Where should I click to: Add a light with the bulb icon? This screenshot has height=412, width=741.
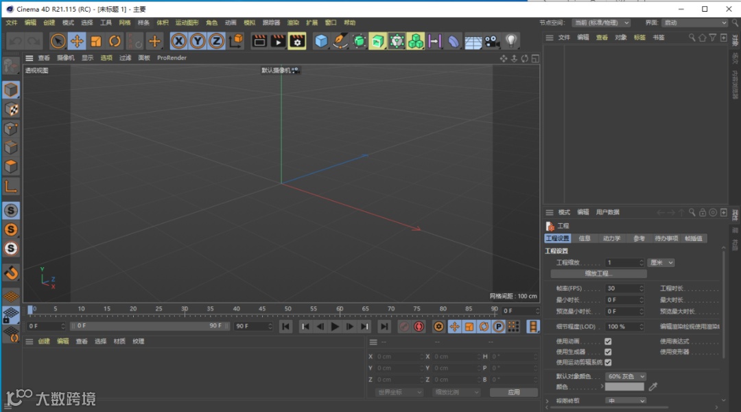(x=511, y=41)
